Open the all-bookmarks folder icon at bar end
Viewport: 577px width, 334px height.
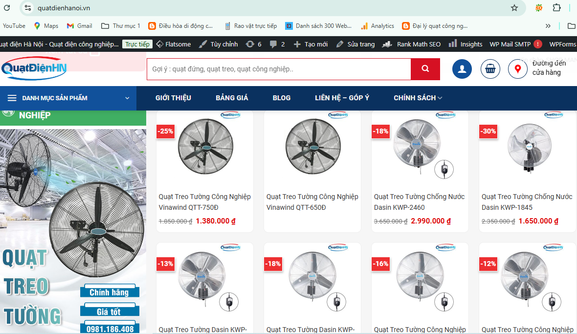pos(571,26)
